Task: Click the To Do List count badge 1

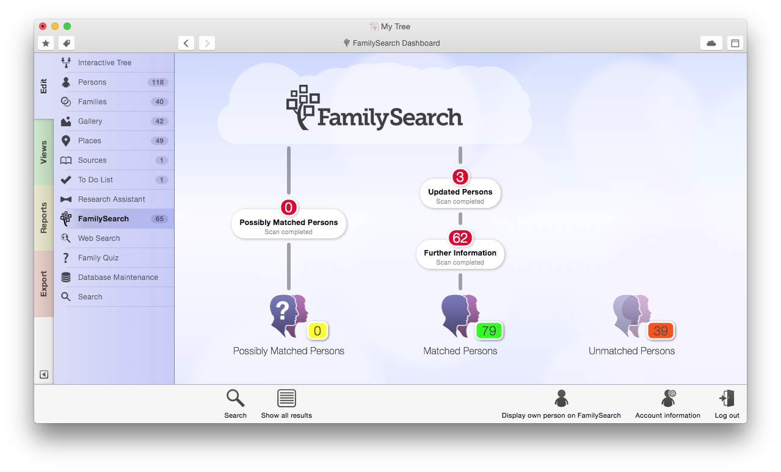Action: tap(162, 180)
